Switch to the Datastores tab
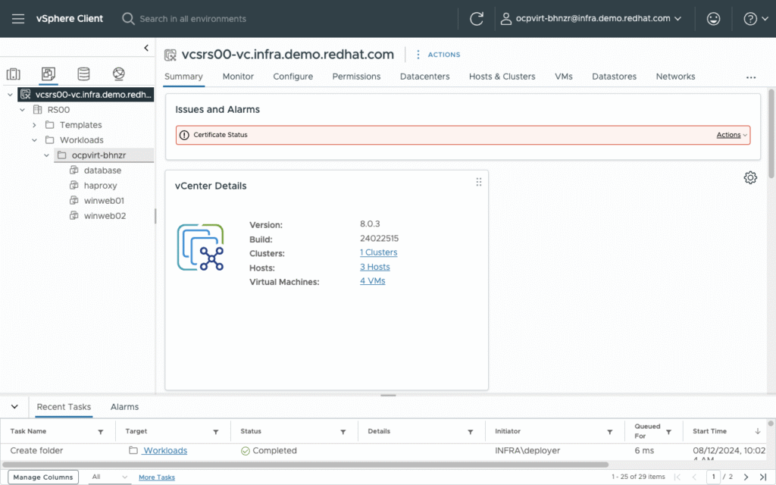The width and height of the screenshot is (776, 485). tap(614, 76)
